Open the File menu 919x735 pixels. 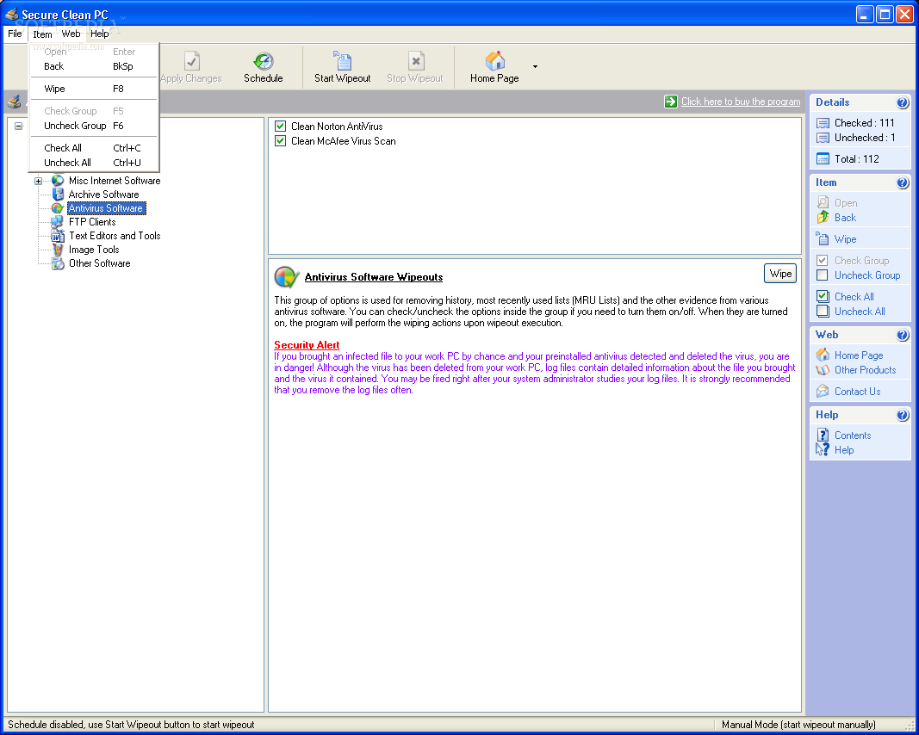15,34
